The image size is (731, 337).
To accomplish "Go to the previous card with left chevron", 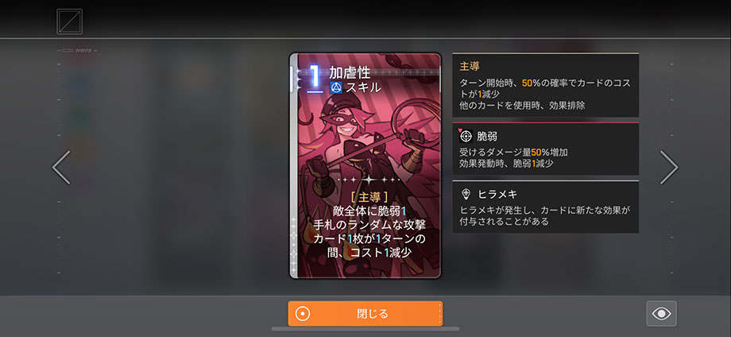I will click(x=61, y=168).
